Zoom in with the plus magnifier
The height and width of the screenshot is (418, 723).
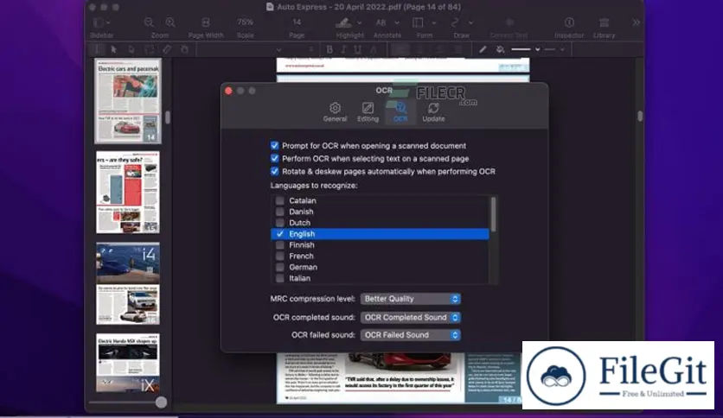click(170, 22)
